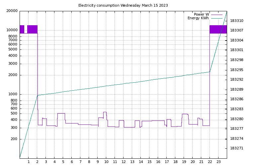This screenshot has height=166, width=255.
Task: Click hour label 18 on the x-axis
Action: tap(175, 162)
